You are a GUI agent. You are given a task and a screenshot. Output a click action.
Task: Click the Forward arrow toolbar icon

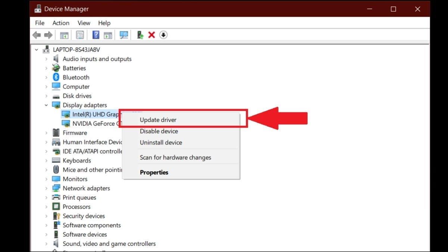click(48, 35)
